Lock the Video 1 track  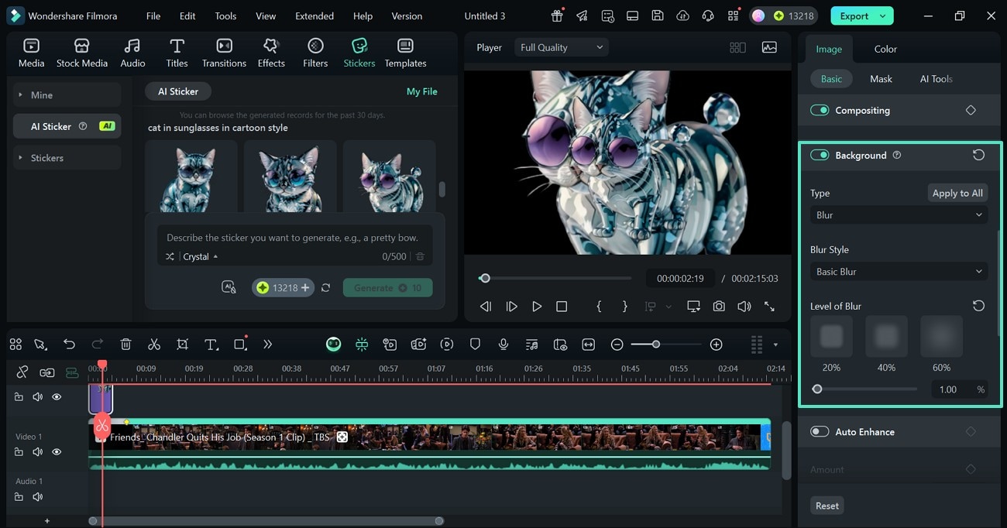point(19,451)
